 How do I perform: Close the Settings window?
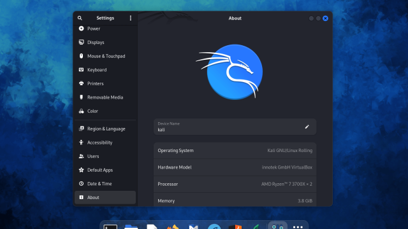[325, 18]
